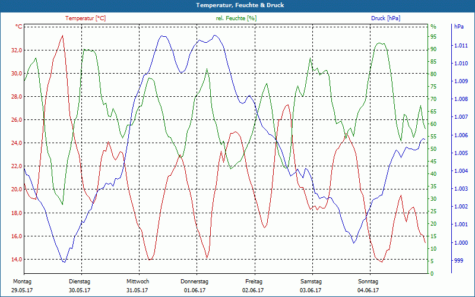Click the 22,0 temperature axis value
This screenshot has width=475, height=297.
point(17,166)
